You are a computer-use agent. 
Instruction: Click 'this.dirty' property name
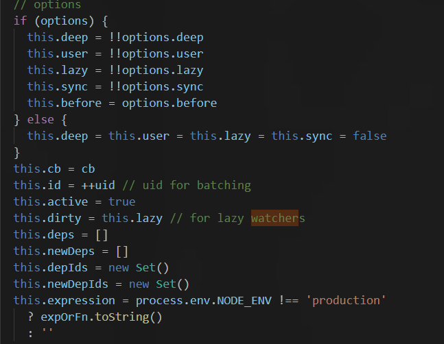click(47, 218)
